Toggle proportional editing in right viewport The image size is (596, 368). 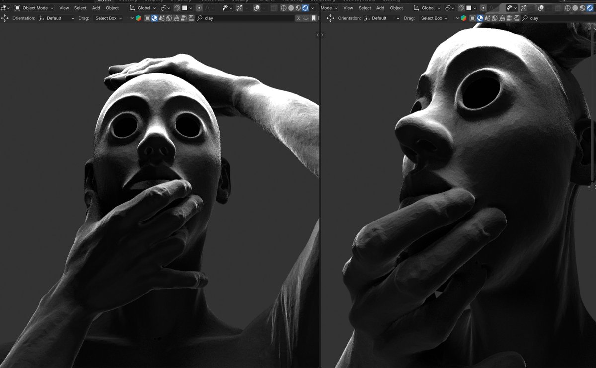[x=483, y=8]
